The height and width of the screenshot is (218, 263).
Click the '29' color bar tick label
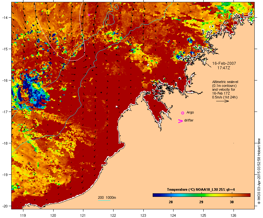click(201, 202)
